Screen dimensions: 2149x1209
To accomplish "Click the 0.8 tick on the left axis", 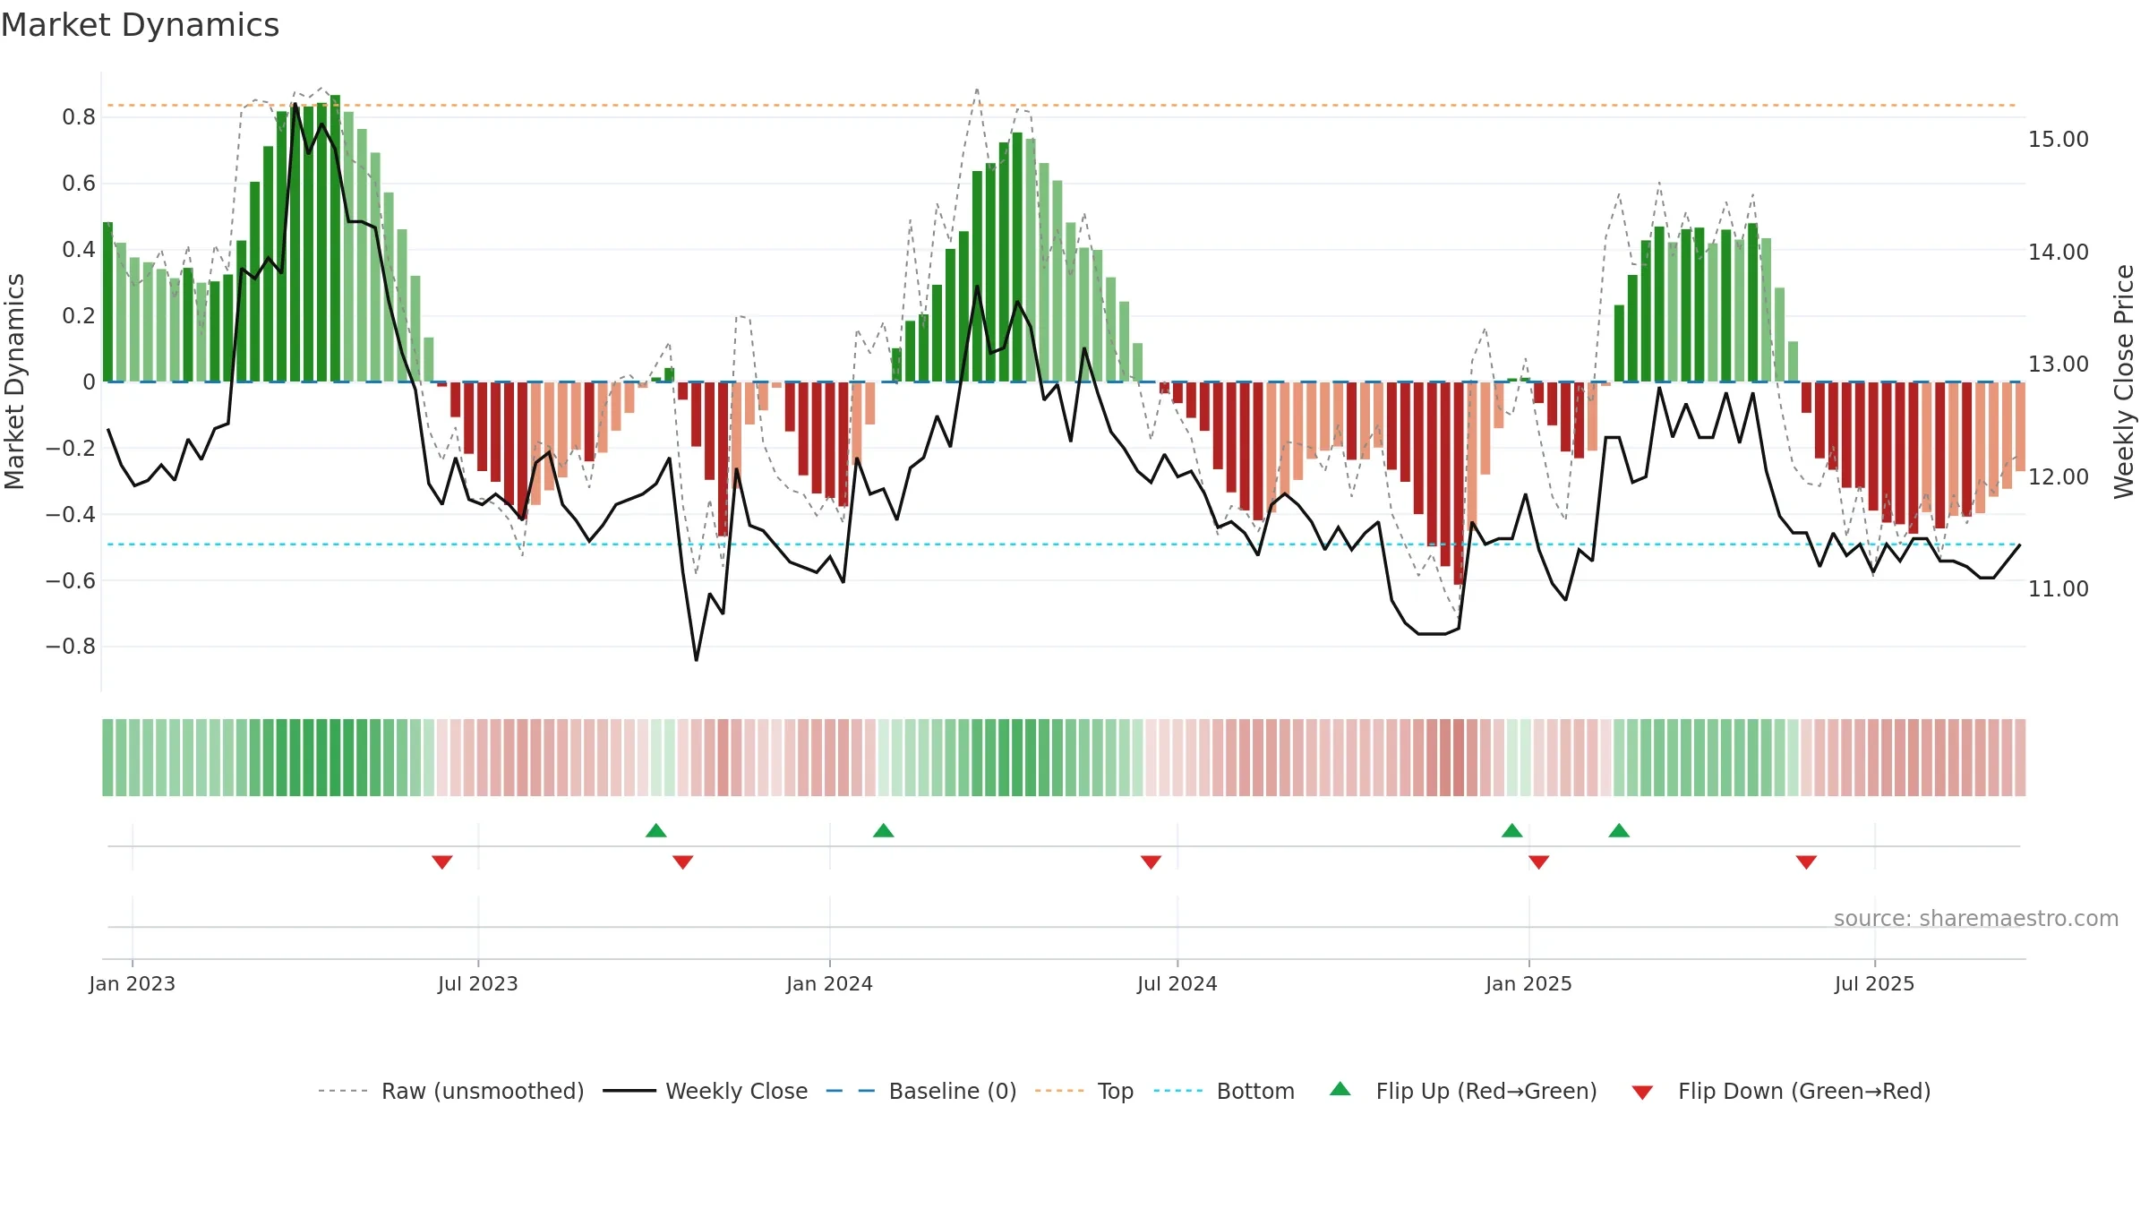I will 79,117.
